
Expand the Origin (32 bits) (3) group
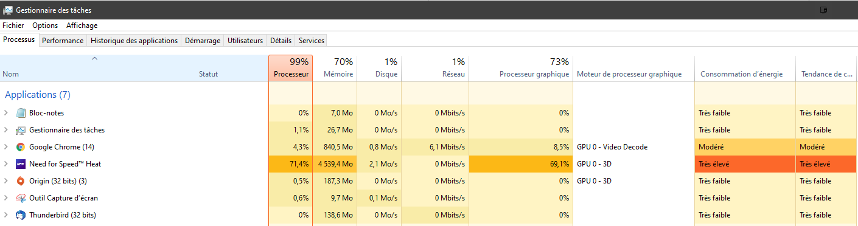coord(6,181)
